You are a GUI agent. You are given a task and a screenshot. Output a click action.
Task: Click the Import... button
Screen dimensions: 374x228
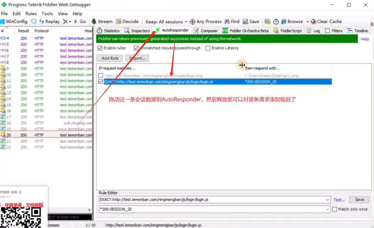137,58
